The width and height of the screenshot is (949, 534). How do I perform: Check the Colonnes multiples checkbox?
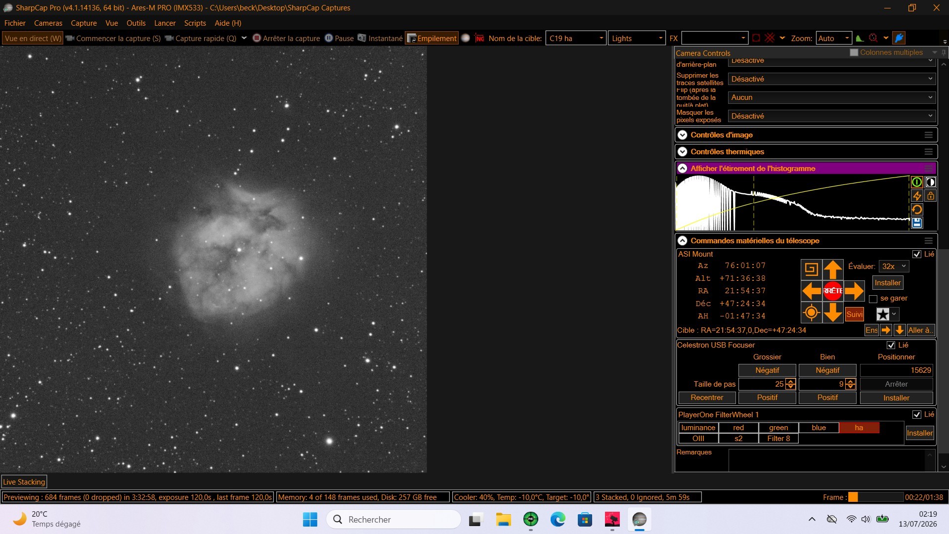pyautogui.click(x=854, y=52)
